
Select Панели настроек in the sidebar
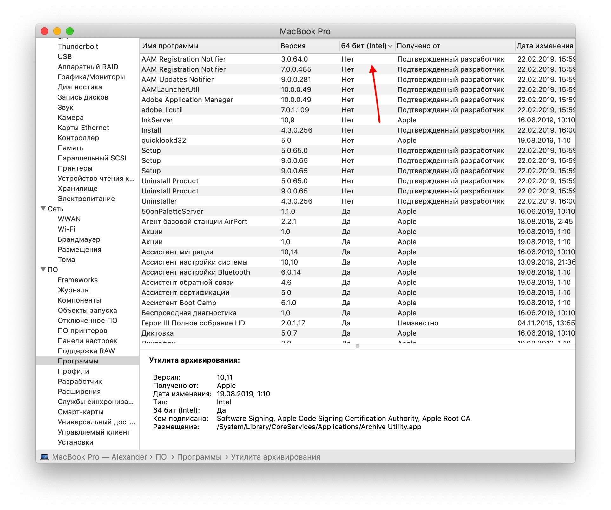click(88, 341)
